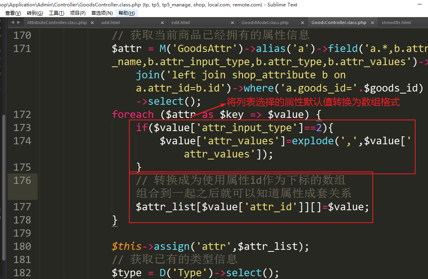Switch to the edit.html tab
This screenshot has height=279, width=428.
(x=181, y=23)
